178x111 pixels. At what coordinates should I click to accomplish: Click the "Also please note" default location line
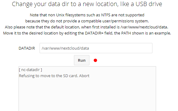pos(86,27)
